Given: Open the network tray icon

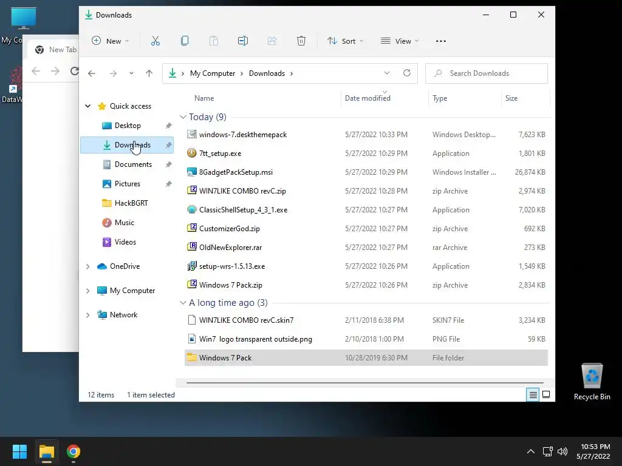Looking at the screenshot, I should 548,451.
